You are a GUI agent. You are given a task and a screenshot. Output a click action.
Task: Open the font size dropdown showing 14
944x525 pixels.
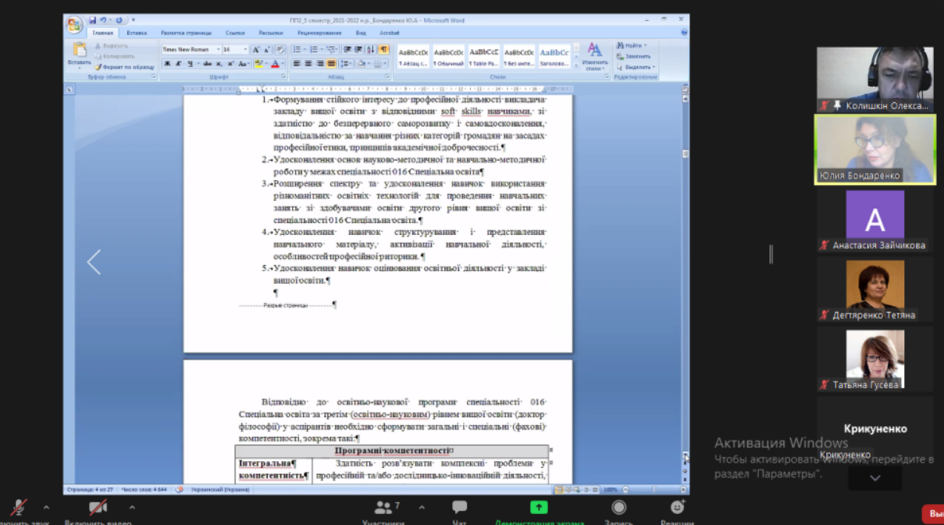tap(235, 49)
